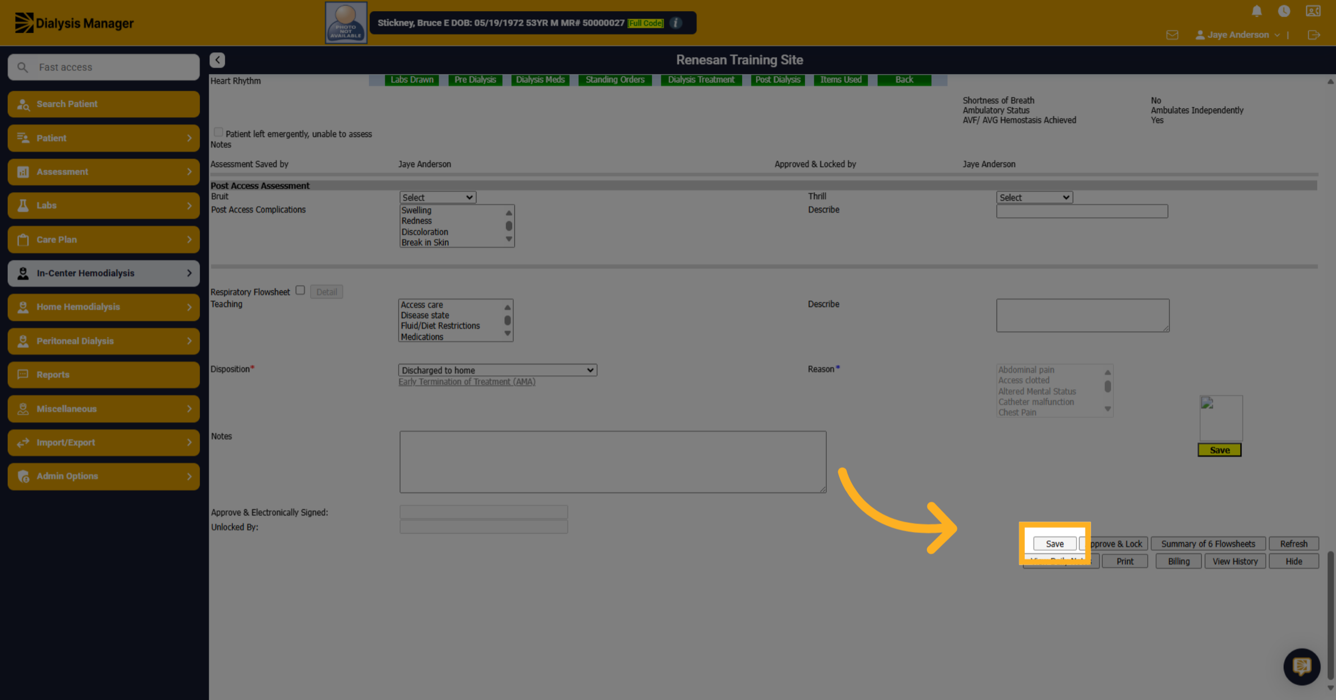
Task: Click the Labs flask icon in sidebar
Action: [x=23, y=205]
